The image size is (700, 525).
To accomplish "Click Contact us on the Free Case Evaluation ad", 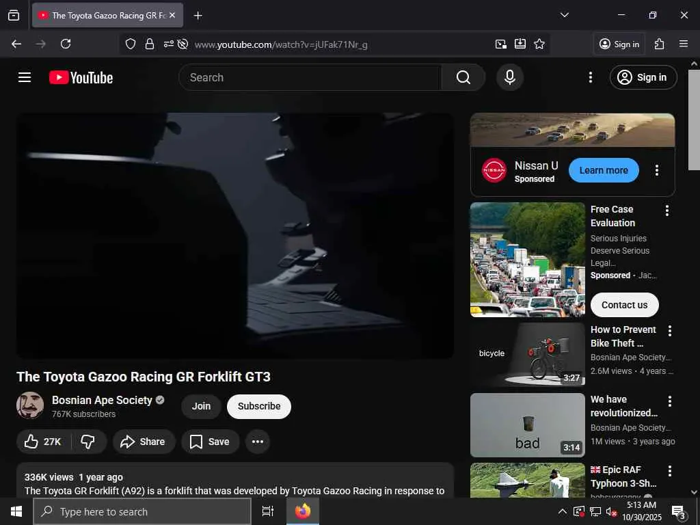I will point(624,305).
